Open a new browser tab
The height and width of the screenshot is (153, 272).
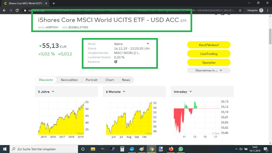(54, 3)
